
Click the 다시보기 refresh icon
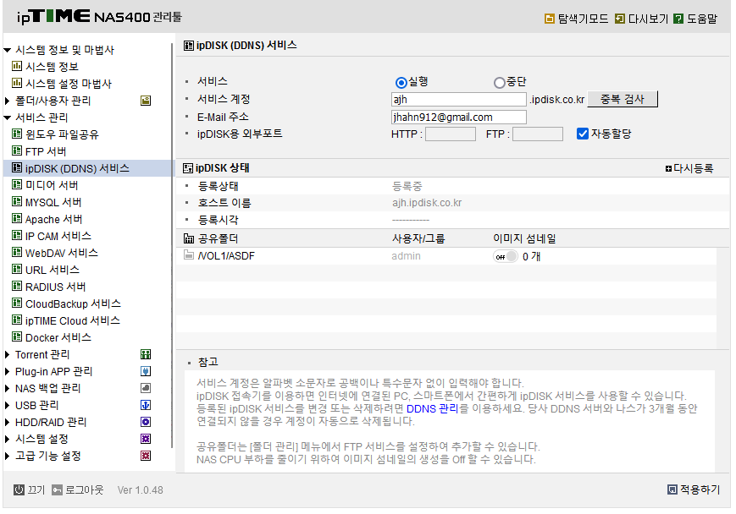point(620,19)
